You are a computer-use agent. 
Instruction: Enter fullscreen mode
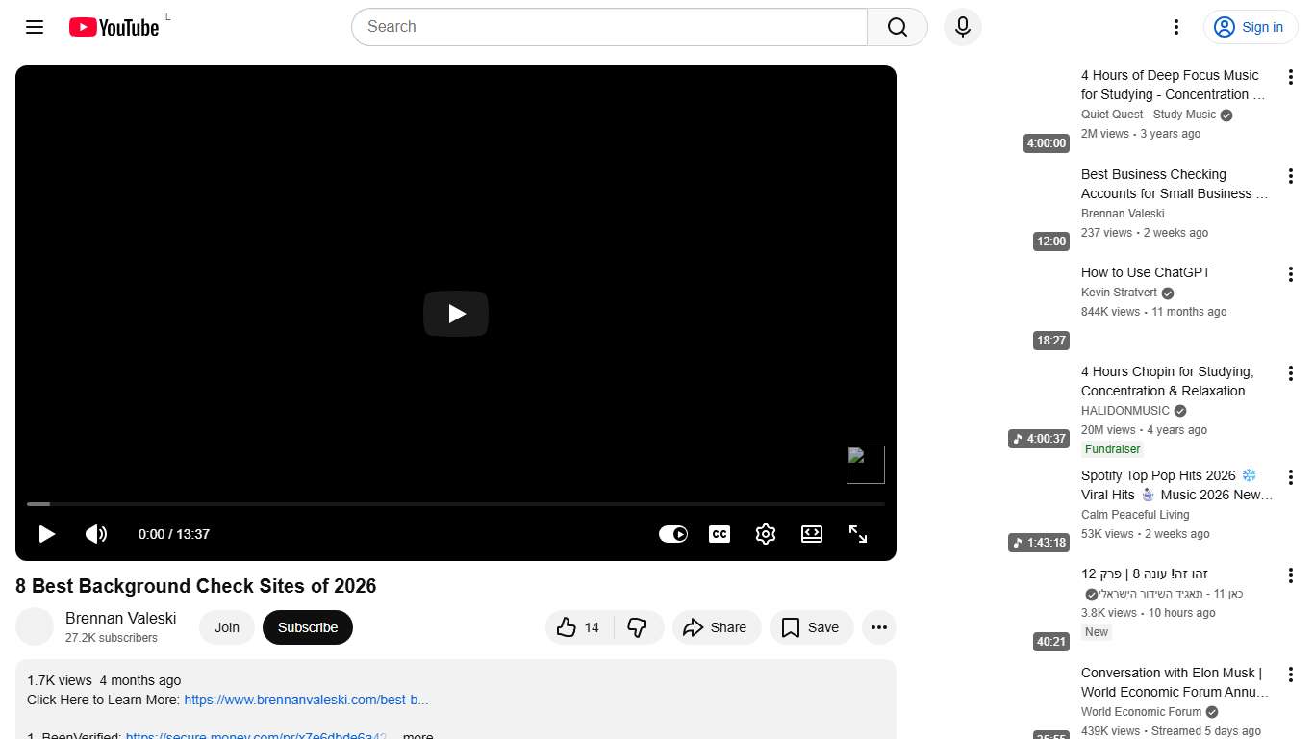tap(858, 534)
